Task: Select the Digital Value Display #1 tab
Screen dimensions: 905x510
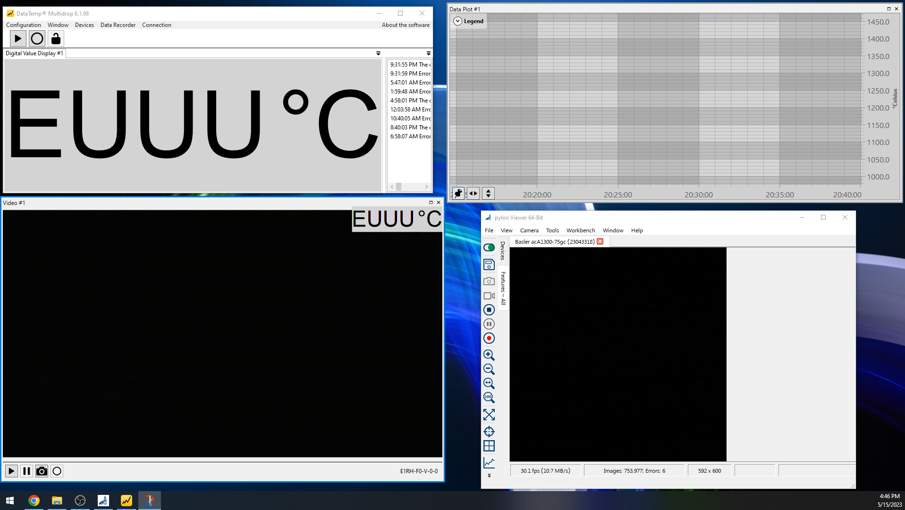Action: point(34,53)
